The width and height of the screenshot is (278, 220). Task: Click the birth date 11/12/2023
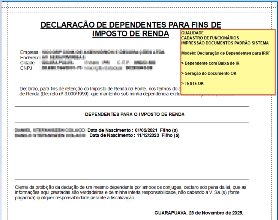(148, 135)
